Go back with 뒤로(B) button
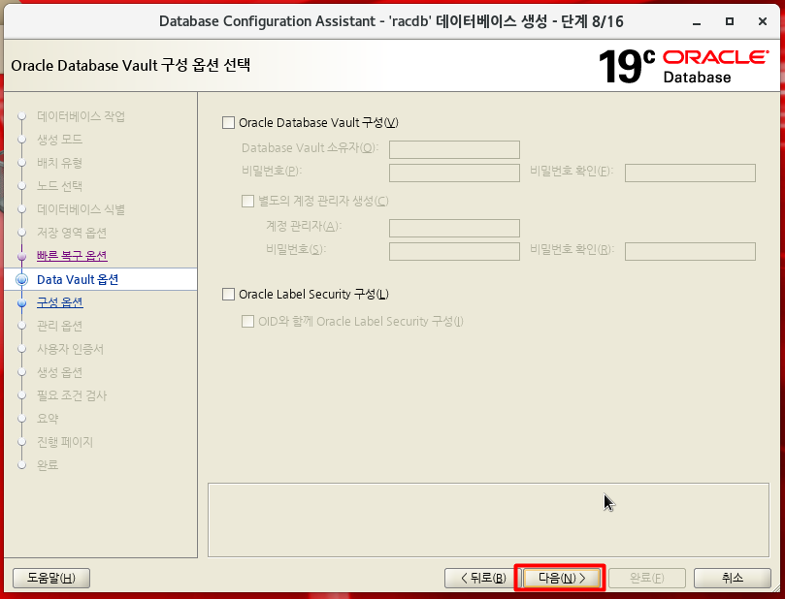This screenshot has height=599, width=785. (x=482, y=578)
